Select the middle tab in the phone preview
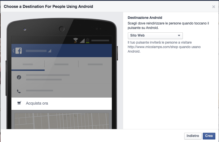219x142 pixels. [x=61, y=64]
